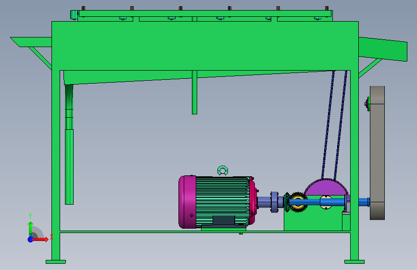Pick the yellow bevel gear
Screen dimensions: 417x270
[297, 202]
